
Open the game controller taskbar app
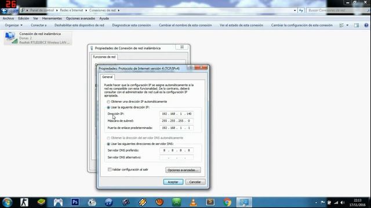[x=58, y=202]
